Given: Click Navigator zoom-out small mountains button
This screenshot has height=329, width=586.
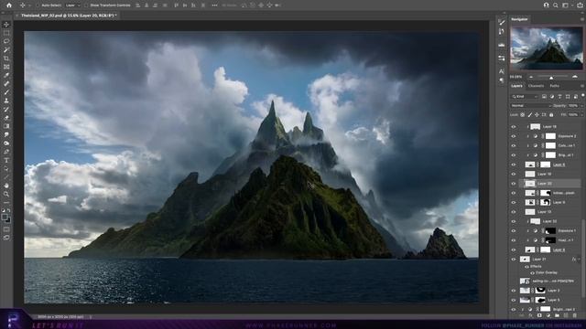Looking at the screenshot, I should [531, 77].
